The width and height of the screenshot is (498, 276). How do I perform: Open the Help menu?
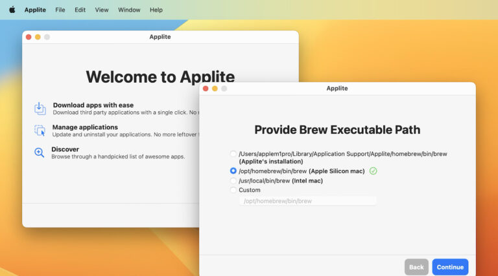coord(156,10)
